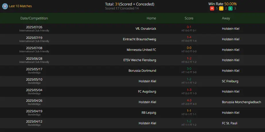Click the Minnesota United FC team name
This screenshot has width=265, height=132.
click(x=141, y=50)
